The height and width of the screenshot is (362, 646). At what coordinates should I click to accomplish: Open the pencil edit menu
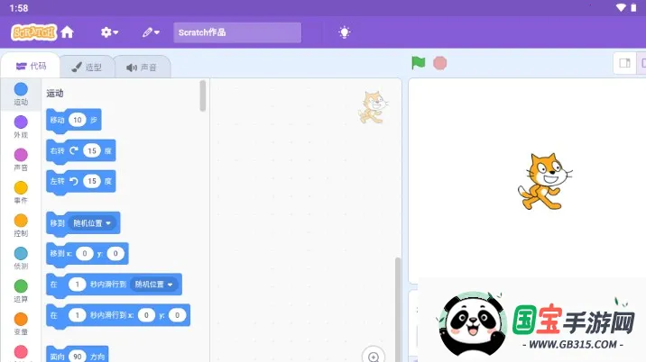[x=151, y=32]
